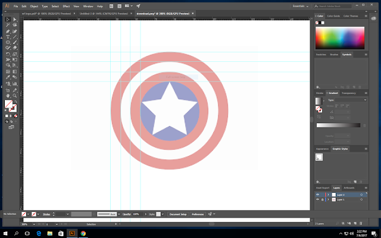The height and width of the screenshot is (238, 381).
Task: Select the Blend tool
Action: click(x=15, y=77)
